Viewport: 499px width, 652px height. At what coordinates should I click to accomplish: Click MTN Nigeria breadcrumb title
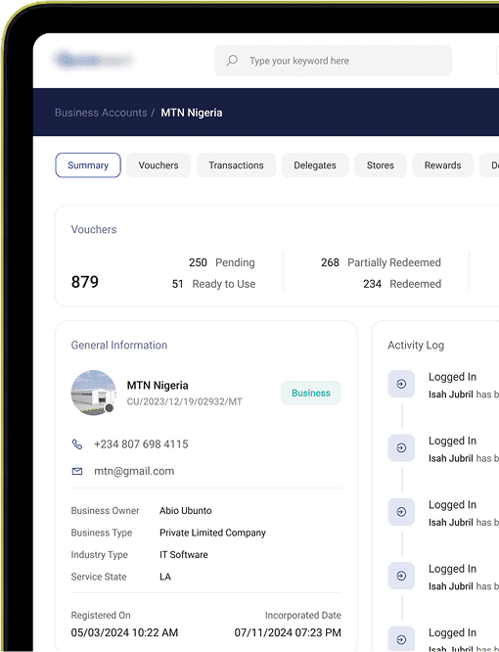pyautogui.click(x=192, y=113)
